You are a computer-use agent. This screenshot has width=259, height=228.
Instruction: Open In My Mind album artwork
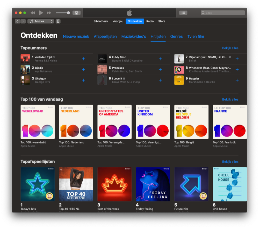pos(102,59)
